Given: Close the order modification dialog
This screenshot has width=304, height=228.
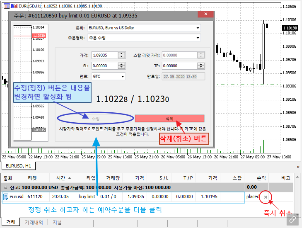Looking at the screenshot, I should pyautogui.click(x=206, y=14).
